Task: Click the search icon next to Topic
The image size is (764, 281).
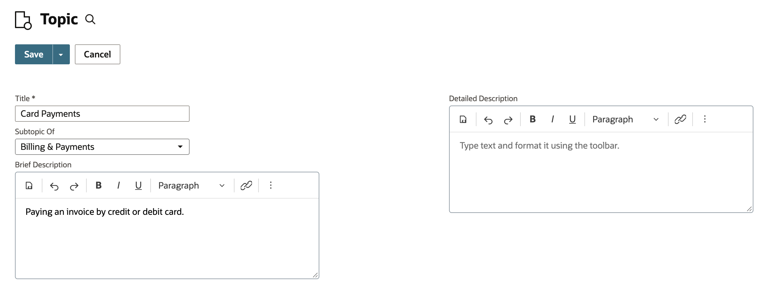Action: pyautogui.click(x=90, y=19)
